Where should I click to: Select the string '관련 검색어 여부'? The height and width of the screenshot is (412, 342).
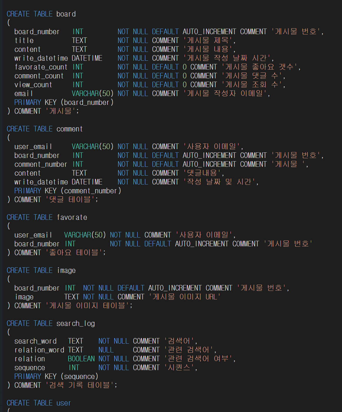click(198, 359)
